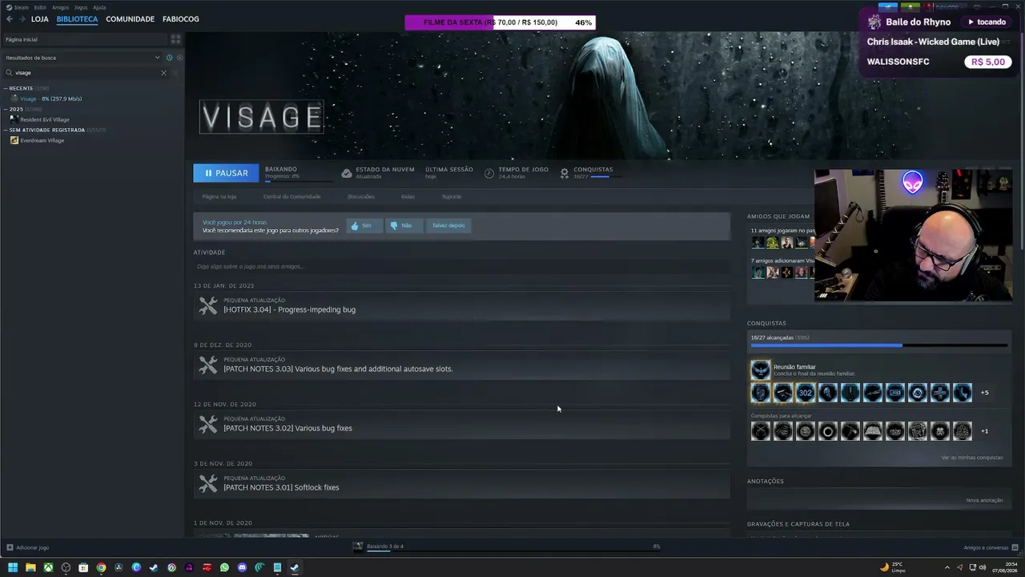Viewport: 1025px width, 577px height.
Task: Click the 'Talvez depois' button
Action: [448, 226]
